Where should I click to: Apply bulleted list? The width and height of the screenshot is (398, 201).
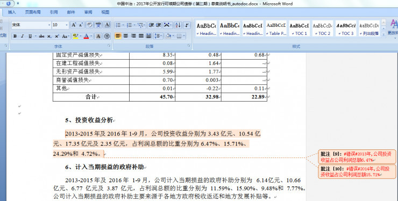(x=118, y=25)
